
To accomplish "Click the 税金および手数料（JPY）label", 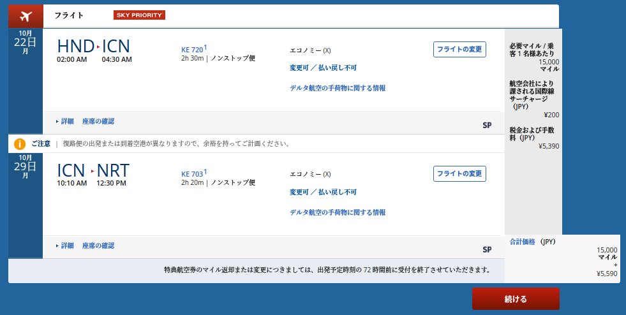I will [x=532, y=134].
